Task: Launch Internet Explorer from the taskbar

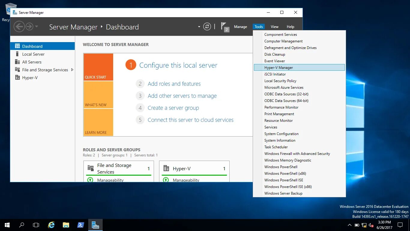Action: pyautogui.click(x=52, y=225)
